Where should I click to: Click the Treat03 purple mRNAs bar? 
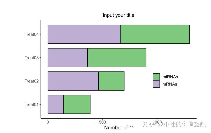[x=68, y=58]
